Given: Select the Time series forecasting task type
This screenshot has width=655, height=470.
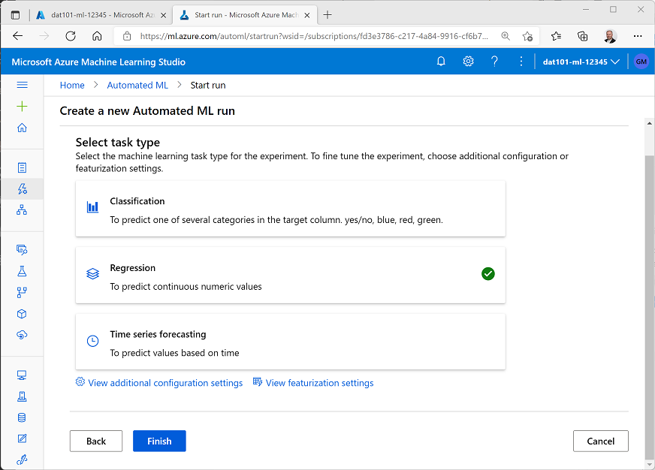Looking at the screenshot, I should tap(290, 342).
